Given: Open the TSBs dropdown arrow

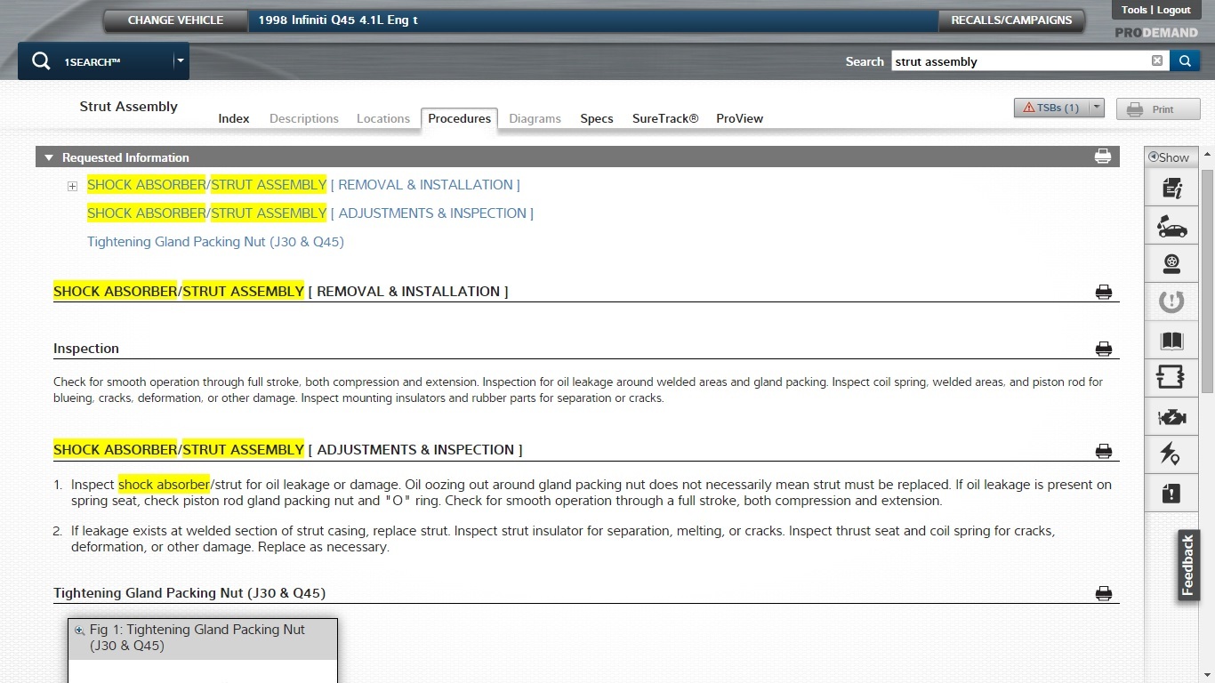Looking at the screenshot, I should [x=1097, y=108].
